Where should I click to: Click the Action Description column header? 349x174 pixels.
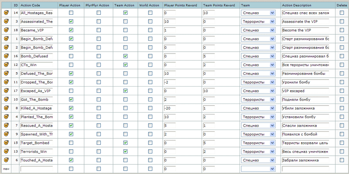coord(297,5)
